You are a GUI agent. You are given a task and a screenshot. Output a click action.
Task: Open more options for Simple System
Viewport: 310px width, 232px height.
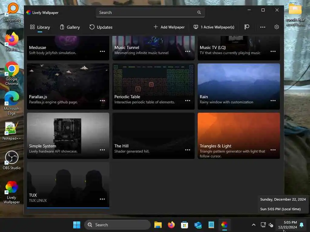click(x=102, y=150)
